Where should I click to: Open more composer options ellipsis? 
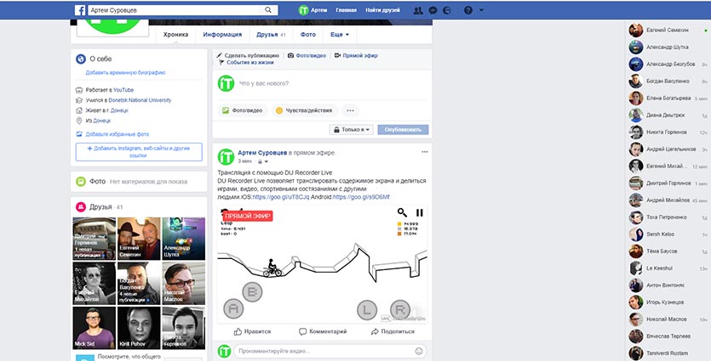[x=350, y=110]
